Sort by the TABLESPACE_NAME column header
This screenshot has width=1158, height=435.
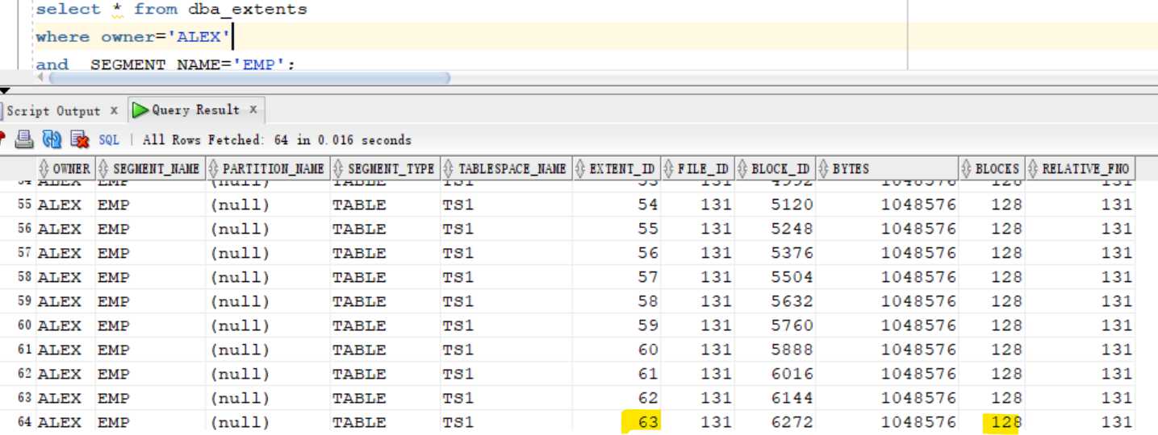point(506,168)
